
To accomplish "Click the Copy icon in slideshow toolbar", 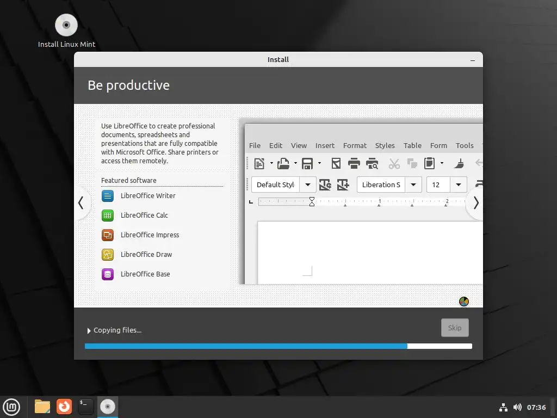I will pyautogui.click(x=412, y=163).
